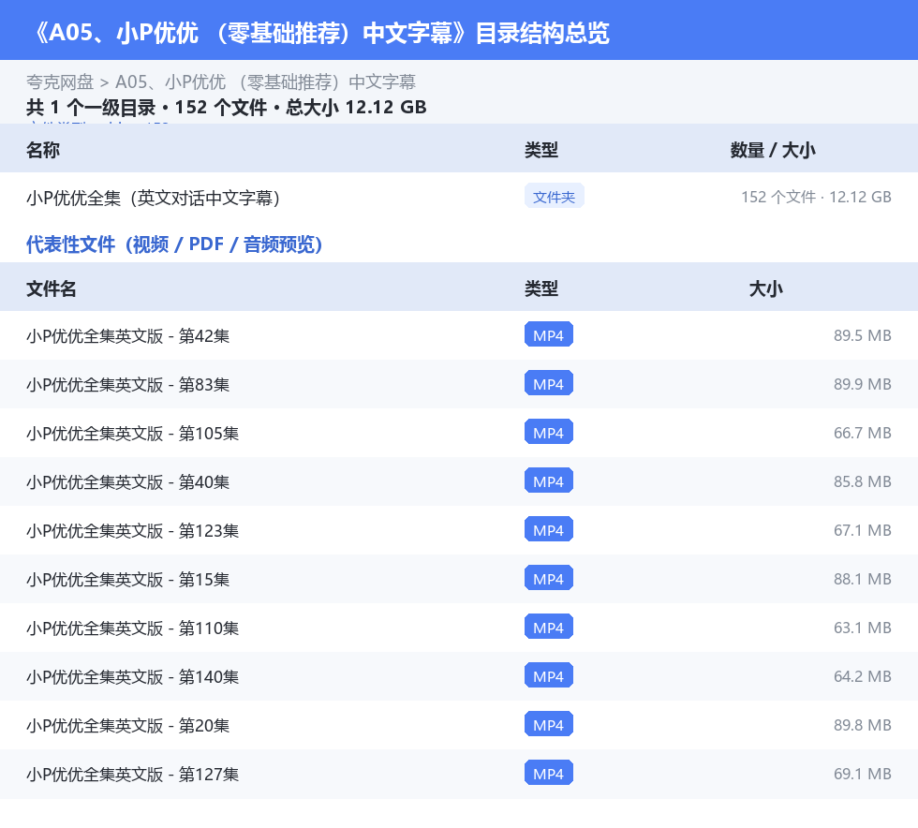This screenshot has width=918, height=828.
Task: Select the file 小P优优全集英文版 - 第140集
Action: coord(132,677)
